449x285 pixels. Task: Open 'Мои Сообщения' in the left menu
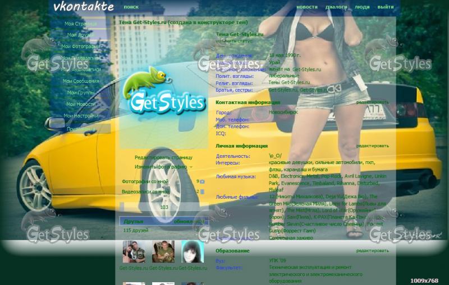click(x=81, y=81)
